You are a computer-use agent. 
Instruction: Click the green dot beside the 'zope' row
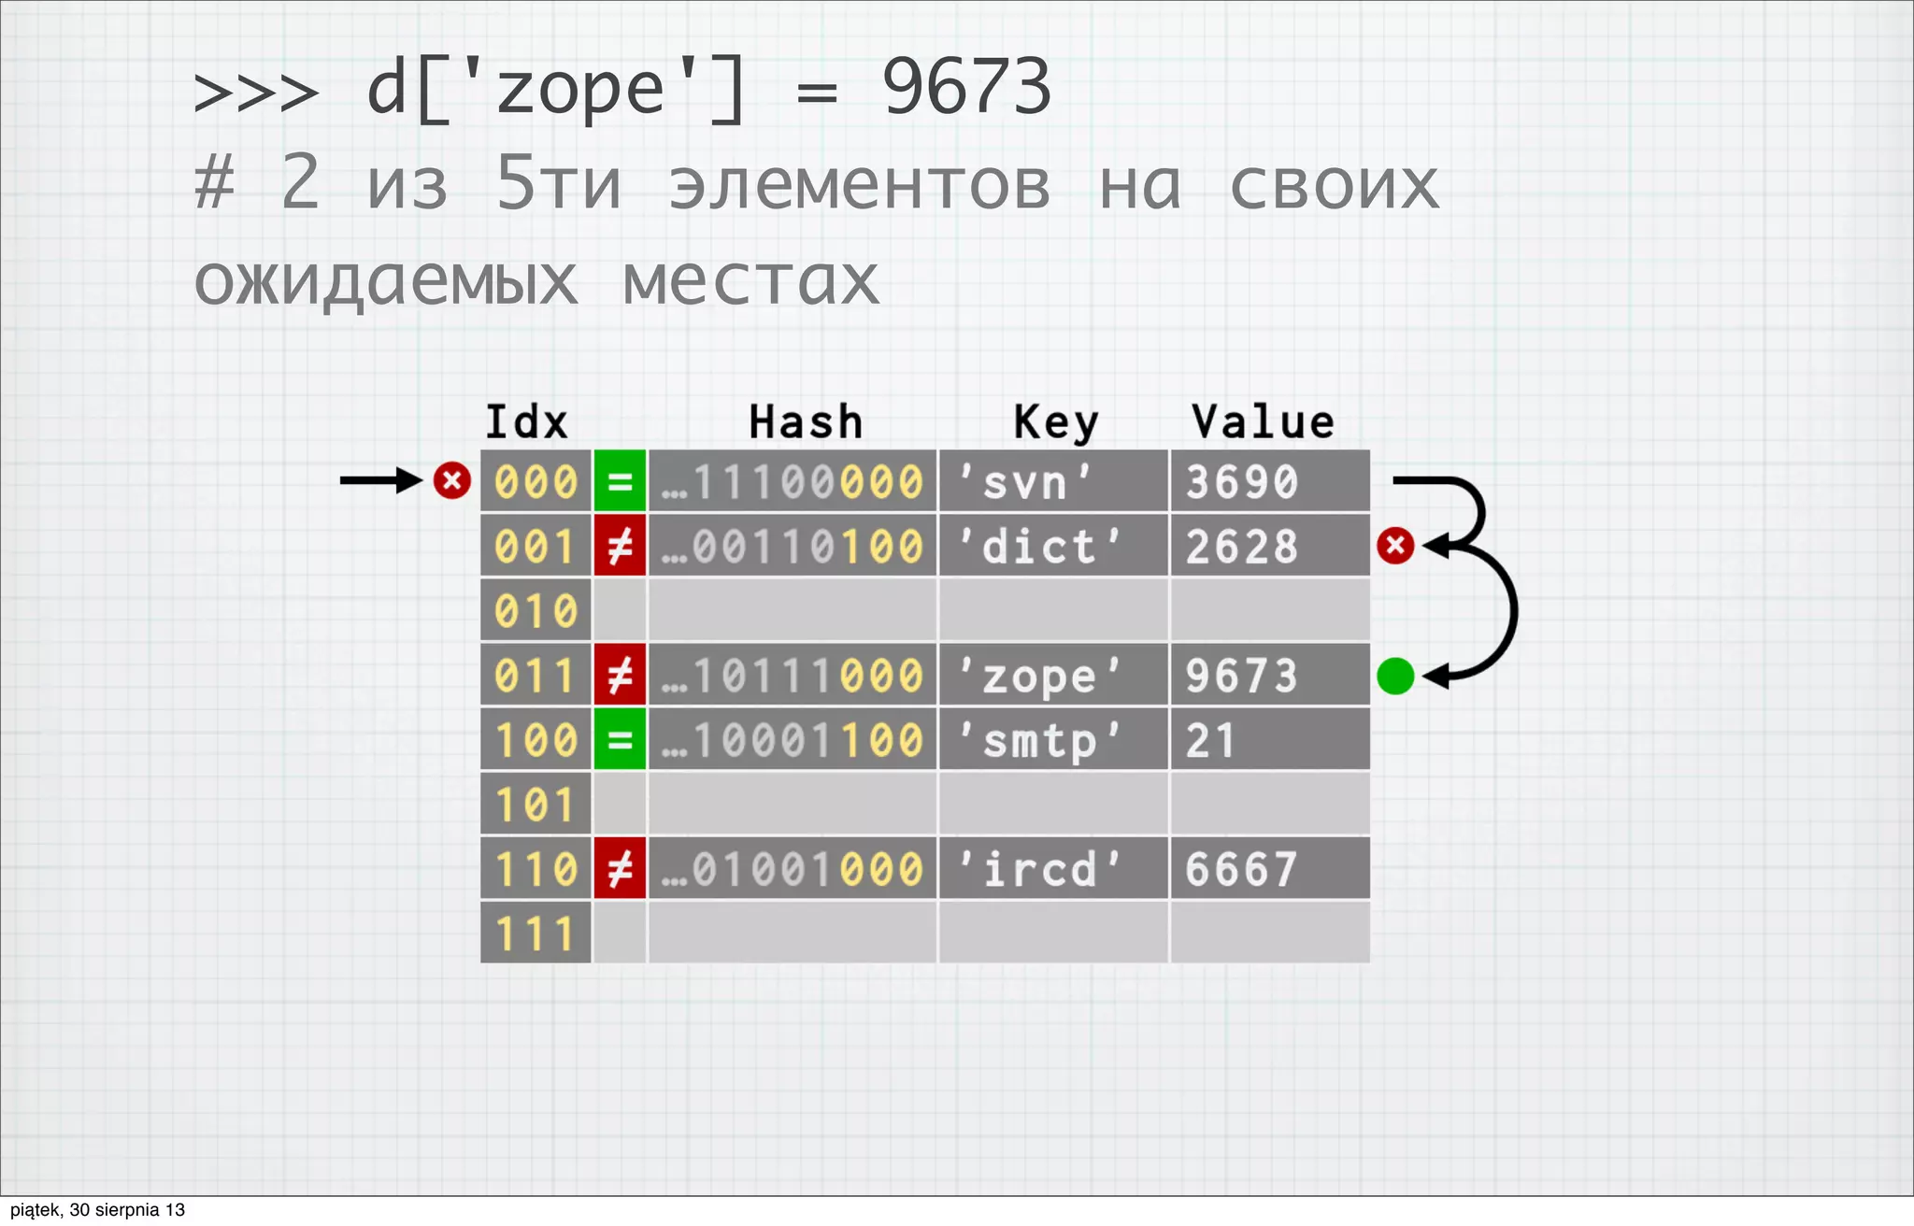click(1395, 676)
